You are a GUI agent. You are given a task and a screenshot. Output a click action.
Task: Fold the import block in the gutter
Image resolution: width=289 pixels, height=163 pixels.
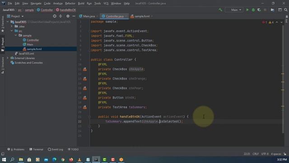pyautogui.click(x=89, y=31)
